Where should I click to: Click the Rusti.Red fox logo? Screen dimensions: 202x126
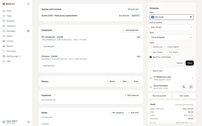click(x=4, y=4)
